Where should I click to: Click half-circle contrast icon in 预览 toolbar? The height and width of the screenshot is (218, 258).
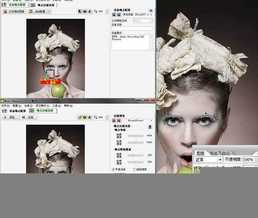90,117
